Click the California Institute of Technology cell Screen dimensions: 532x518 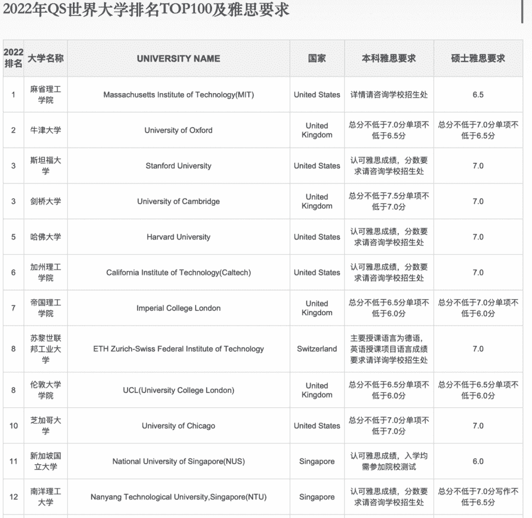click(x=178, y=272)
